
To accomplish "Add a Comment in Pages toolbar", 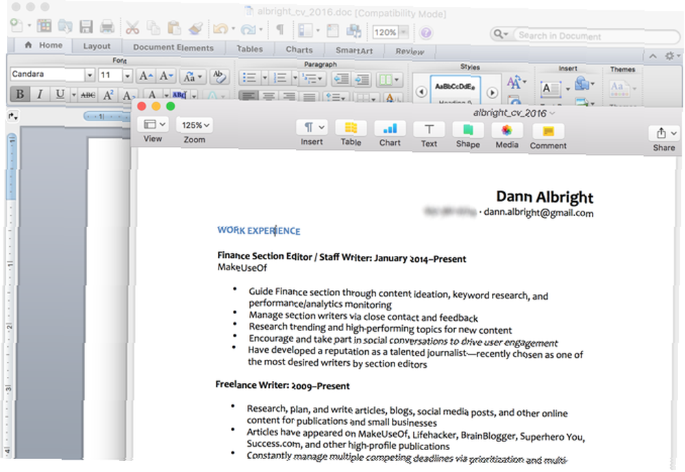I will point(548,132).
